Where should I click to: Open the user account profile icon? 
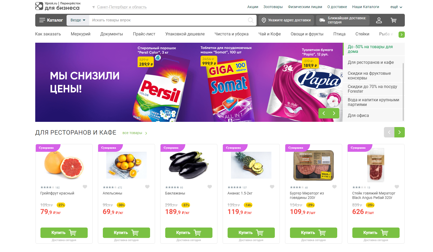[379, 20]
